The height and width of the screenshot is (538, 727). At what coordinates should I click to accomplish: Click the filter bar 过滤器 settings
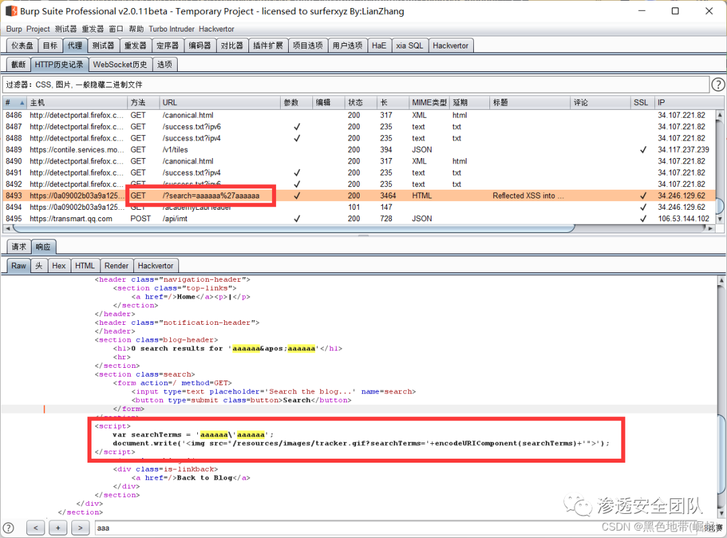click(x=356, y=84)
